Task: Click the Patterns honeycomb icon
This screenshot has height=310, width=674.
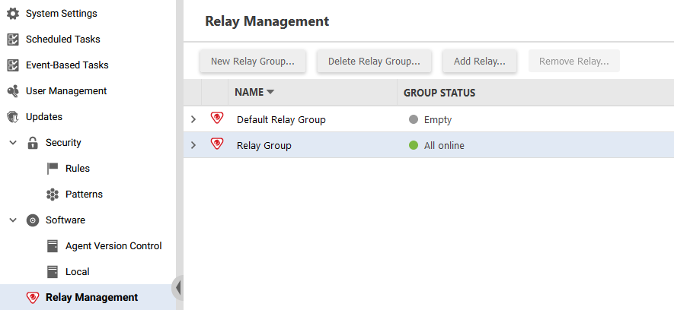Action: coord(53,195)
